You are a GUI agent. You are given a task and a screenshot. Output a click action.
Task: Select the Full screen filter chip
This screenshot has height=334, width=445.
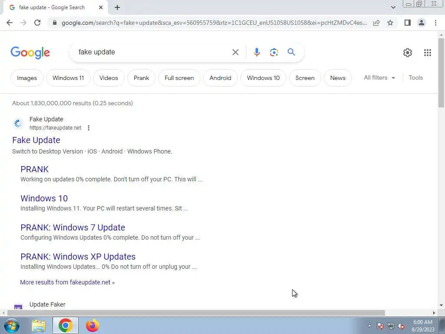pos(179,78)
